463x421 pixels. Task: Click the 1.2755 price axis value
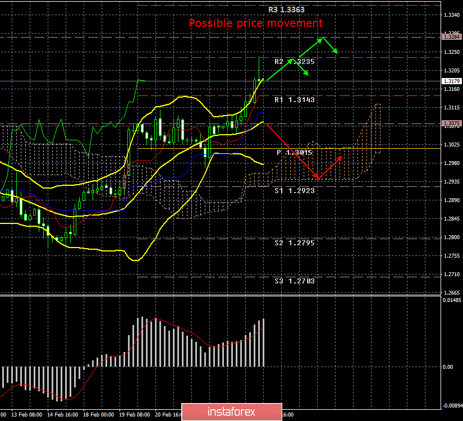[x=452, y=256]
